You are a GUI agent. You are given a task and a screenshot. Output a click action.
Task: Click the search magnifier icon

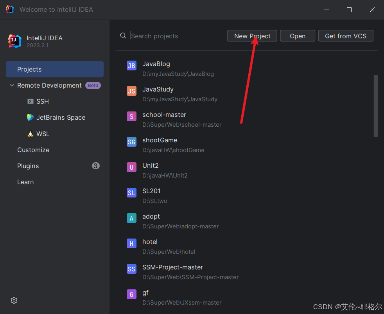coord(123,36)
